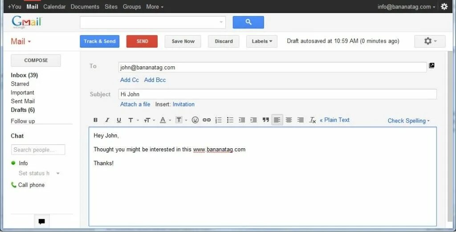Viewport: 456px width, 232px height.
Task: Open +You in the top bar
Action: tap(15, 6)
